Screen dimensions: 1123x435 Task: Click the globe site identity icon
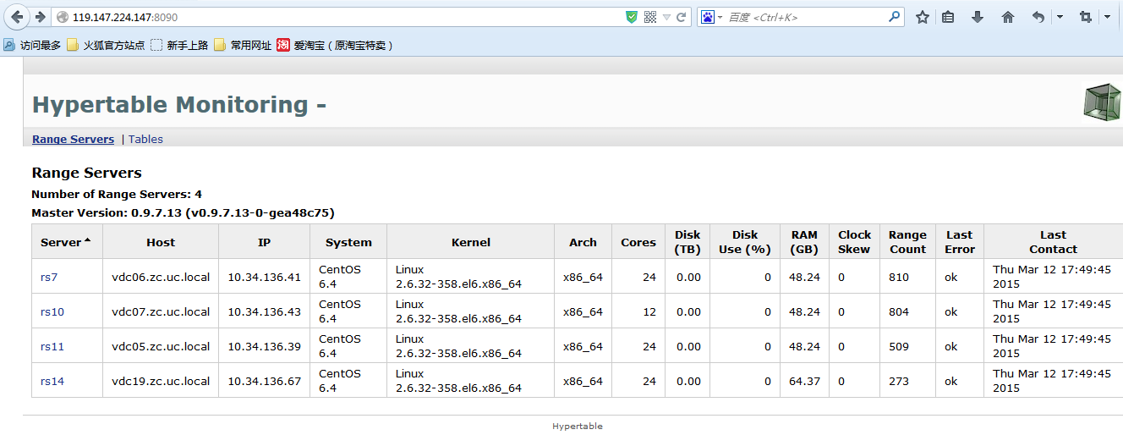tap(62, 17)
